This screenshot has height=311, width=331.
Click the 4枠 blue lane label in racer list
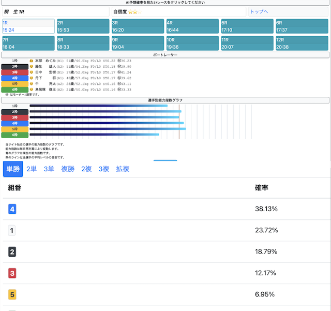coord(14,78)
